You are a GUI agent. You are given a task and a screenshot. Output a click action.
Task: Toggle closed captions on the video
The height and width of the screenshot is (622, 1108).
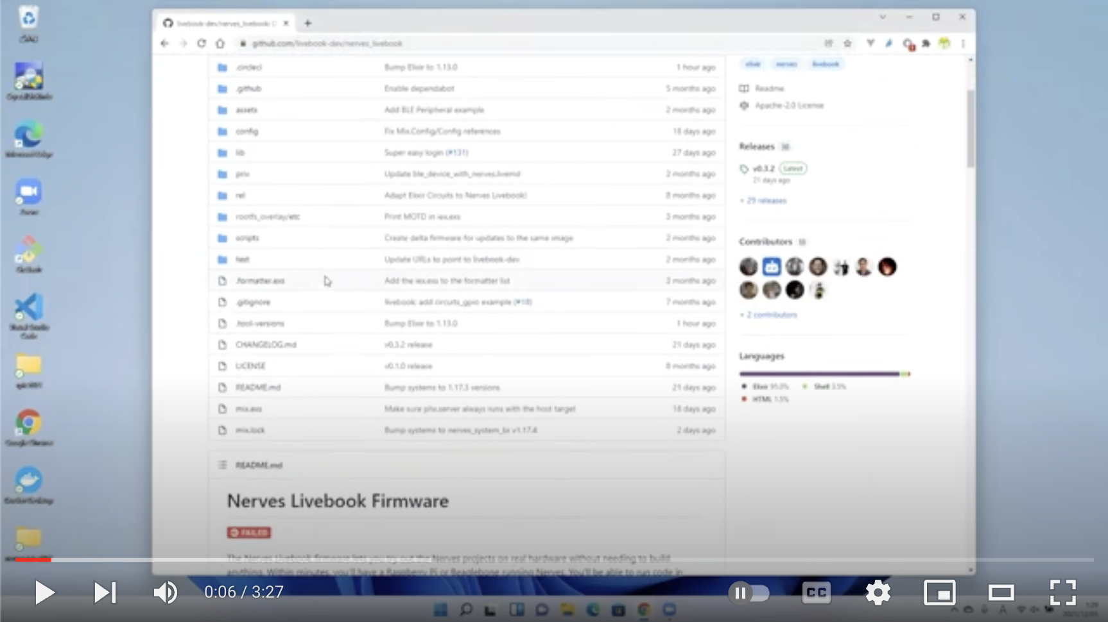click(x=816, y=593)
